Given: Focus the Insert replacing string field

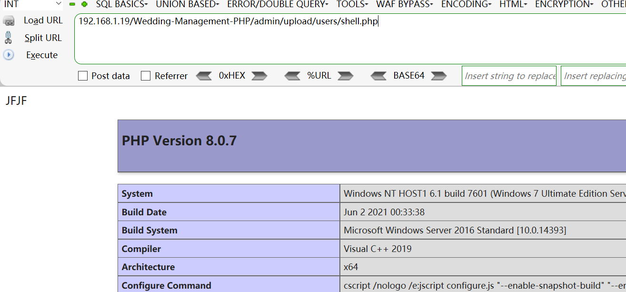Looking at the screenshot, I should 594,76.
